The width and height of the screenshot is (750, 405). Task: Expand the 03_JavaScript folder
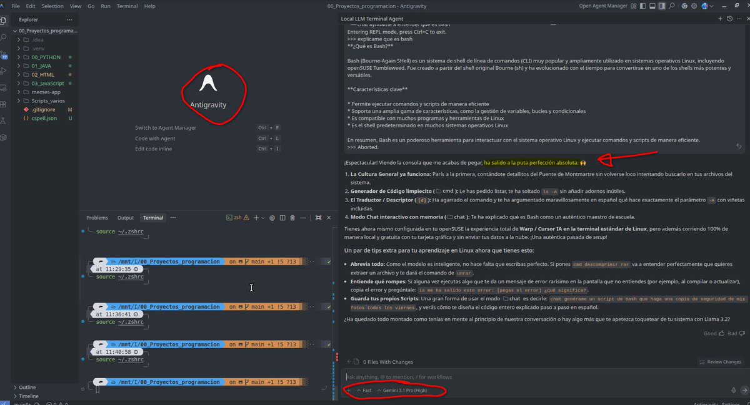(x=46, y=83)
